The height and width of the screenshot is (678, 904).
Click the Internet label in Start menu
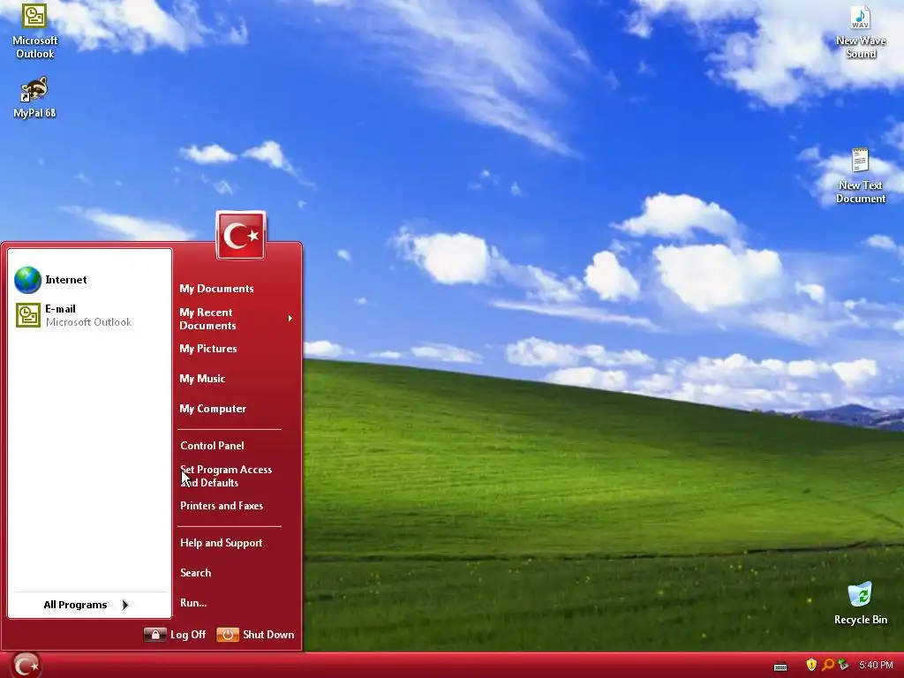tap(65, 280)
